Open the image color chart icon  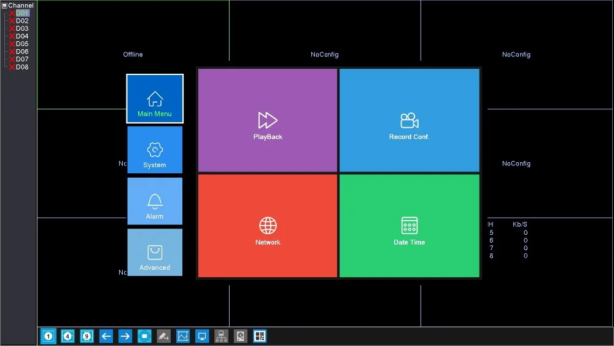[182, 336]
